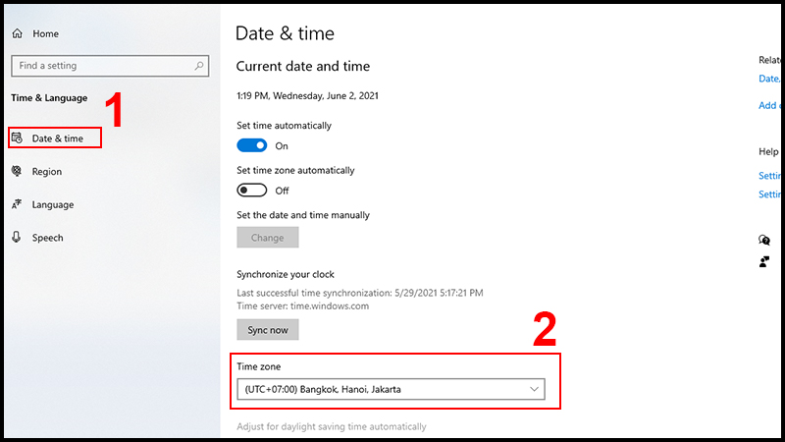Click the Get help chat bubble icon

(764, 240)
